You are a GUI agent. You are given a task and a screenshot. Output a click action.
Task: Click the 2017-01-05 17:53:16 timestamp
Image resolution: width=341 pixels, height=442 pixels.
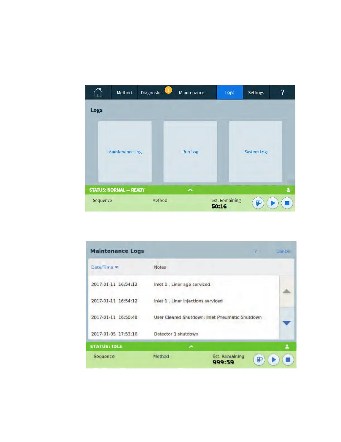click(x=114, y=334)
